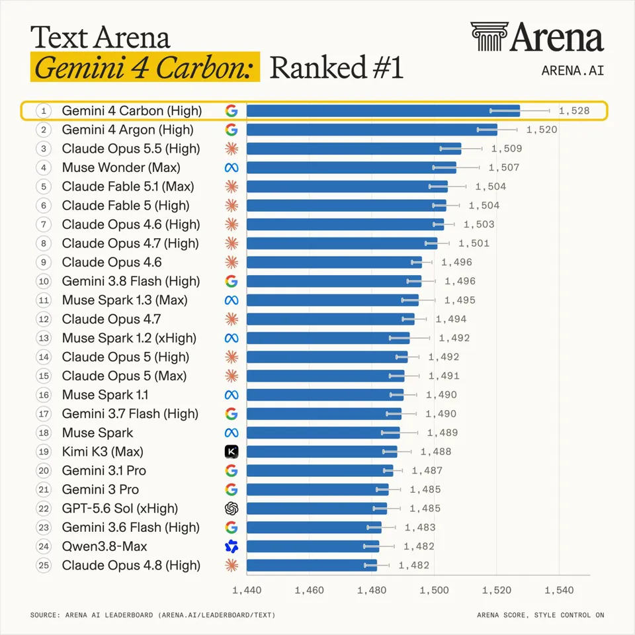Viewport: 635px width, 635px height.
Task: Click the Claude Fable 5.1 (Max) model name
Action: pos(128,187)
